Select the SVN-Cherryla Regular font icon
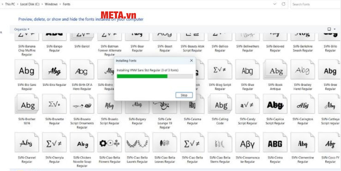 coord(54,142)
